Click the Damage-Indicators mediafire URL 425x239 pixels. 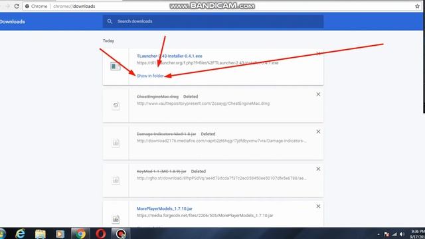(221, 141)
